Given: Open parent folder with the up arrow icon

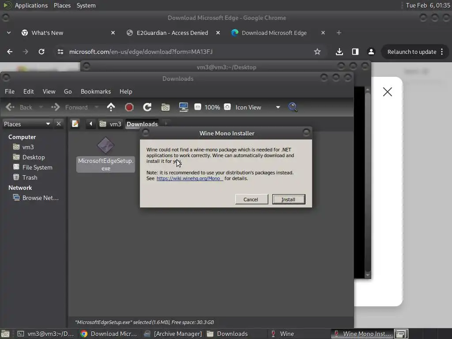Looking at the screenshot, I should click(111, 107).
